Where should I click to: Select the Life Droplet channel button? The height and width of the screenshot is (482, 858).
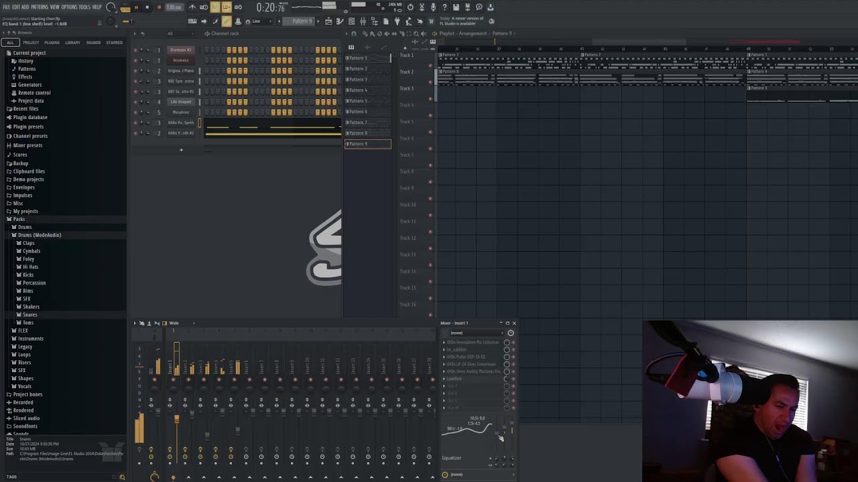tap(180, 102)
